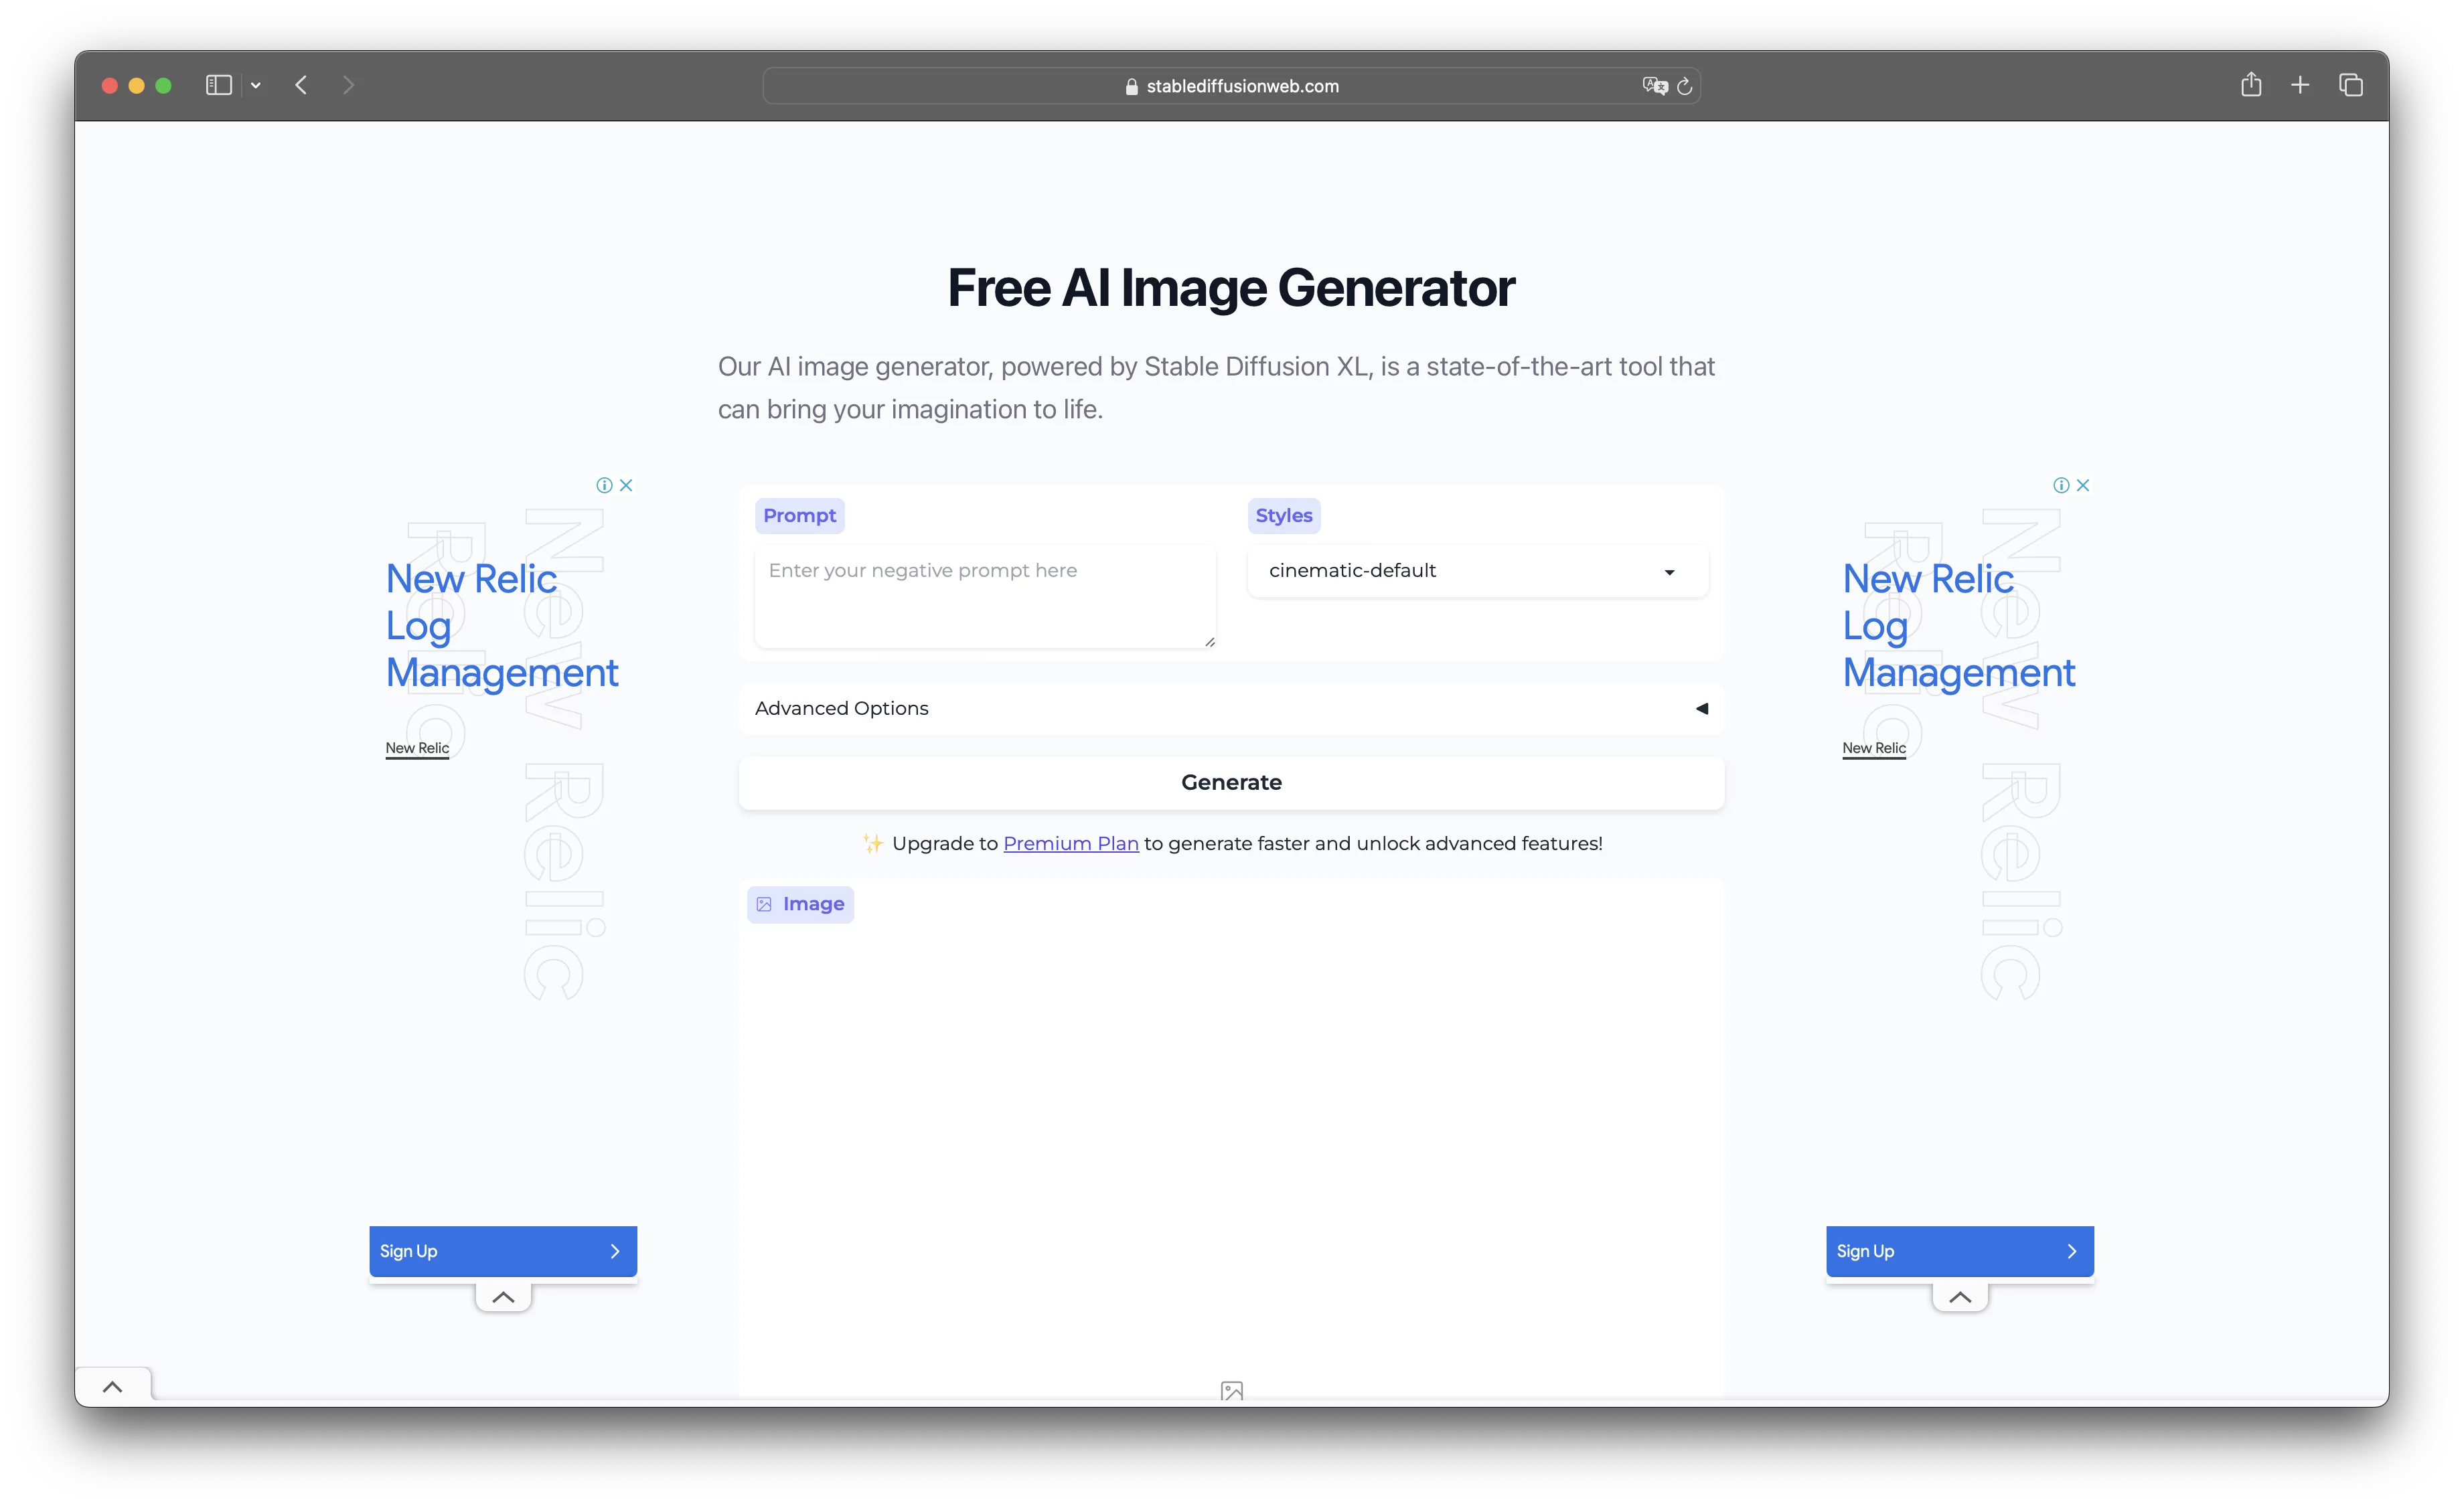Toggle the Safari sidebar icon
2464x1506 pixels.
tap(218, 86)
